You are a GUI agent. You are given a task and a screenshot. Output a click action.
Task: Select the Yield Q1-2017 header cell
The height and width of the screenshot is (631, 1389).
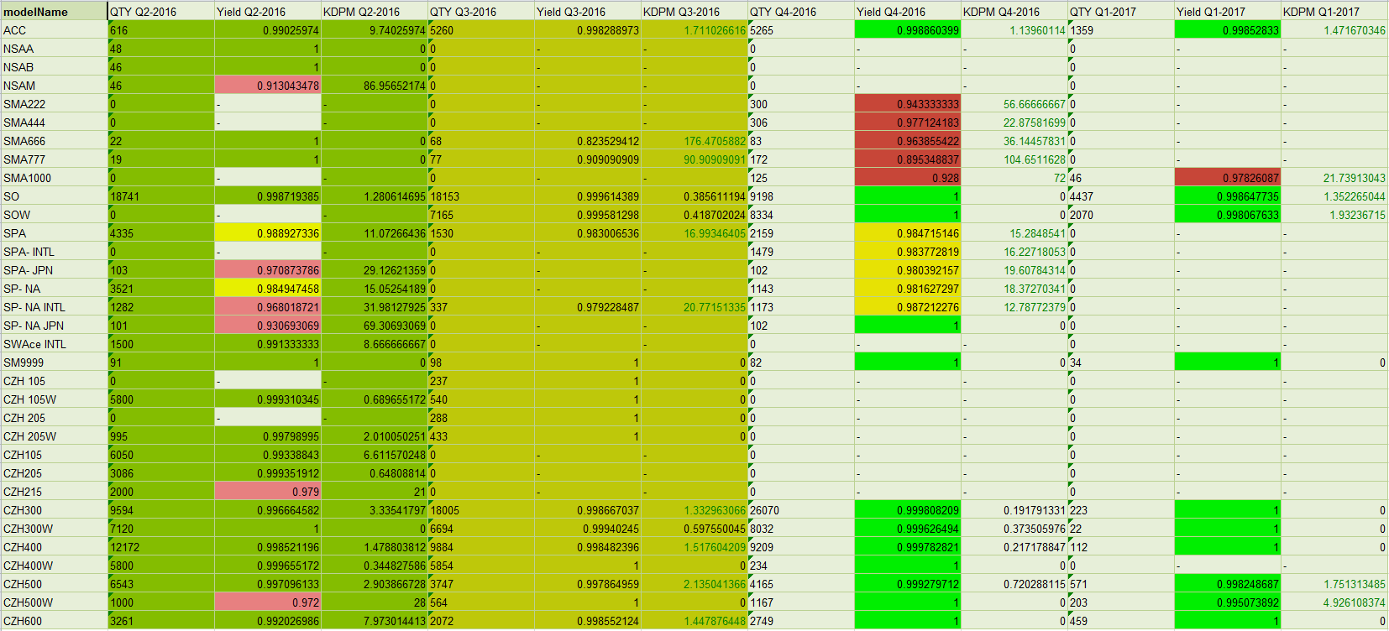pos(1228,12)
